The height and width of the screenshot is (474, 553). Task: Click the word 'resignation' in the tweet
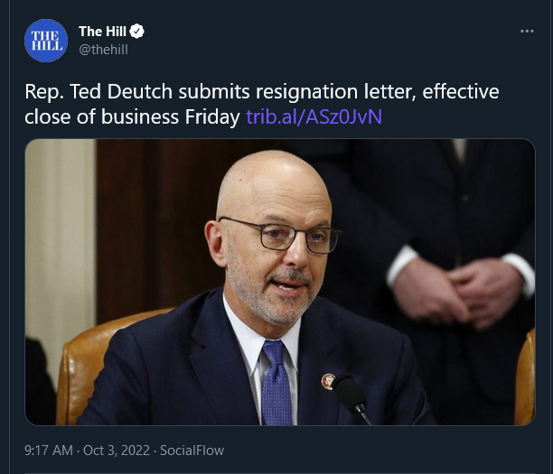click(306, 91)
